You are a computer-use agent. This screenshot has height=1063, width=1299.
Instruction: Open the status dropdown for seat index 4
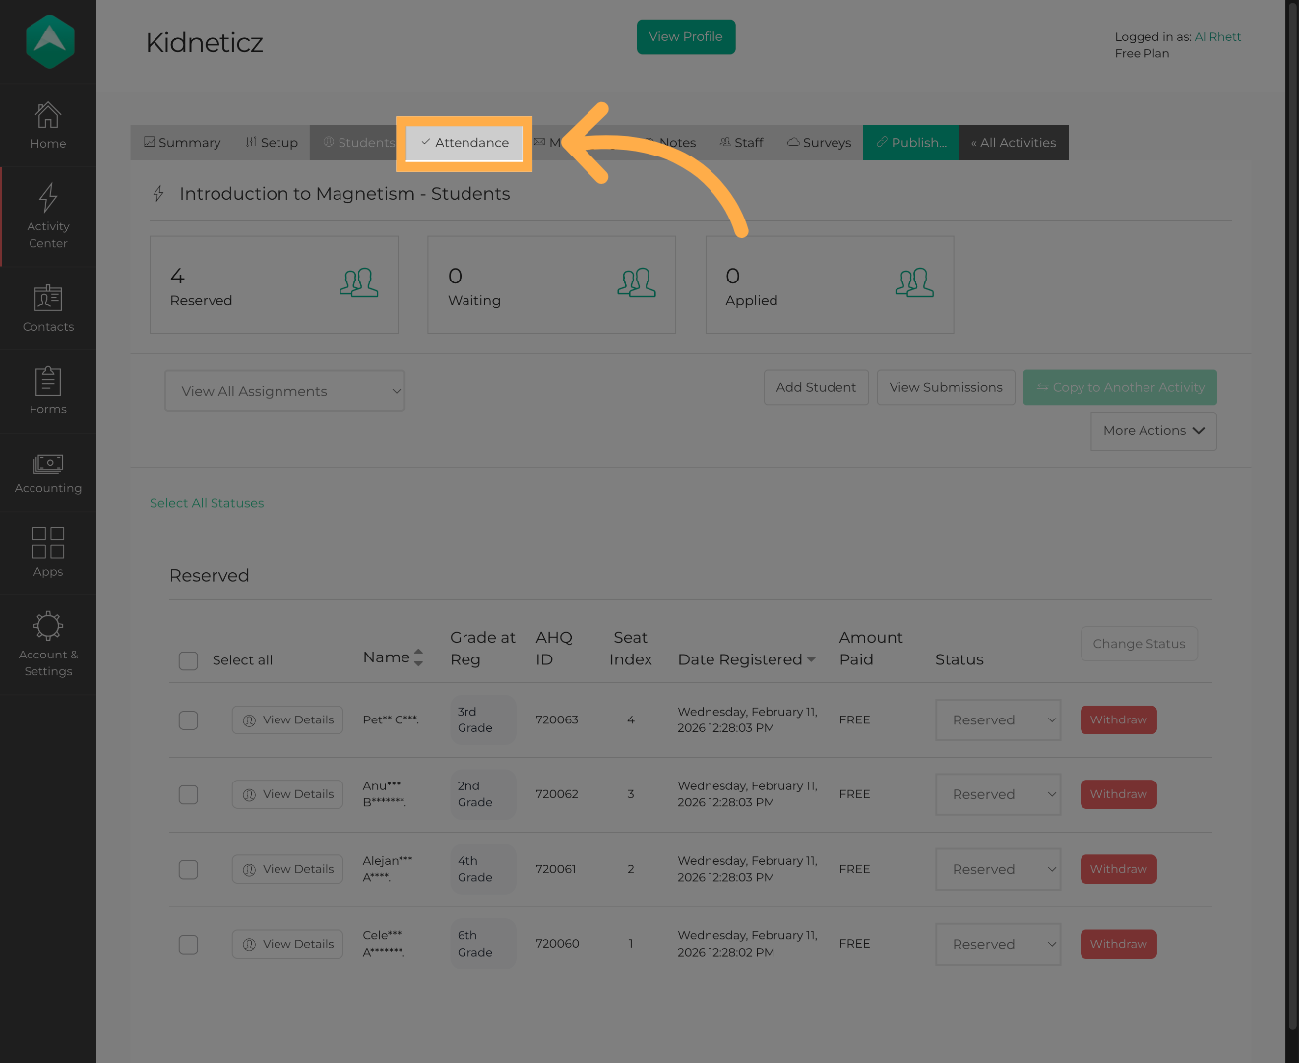997,719
